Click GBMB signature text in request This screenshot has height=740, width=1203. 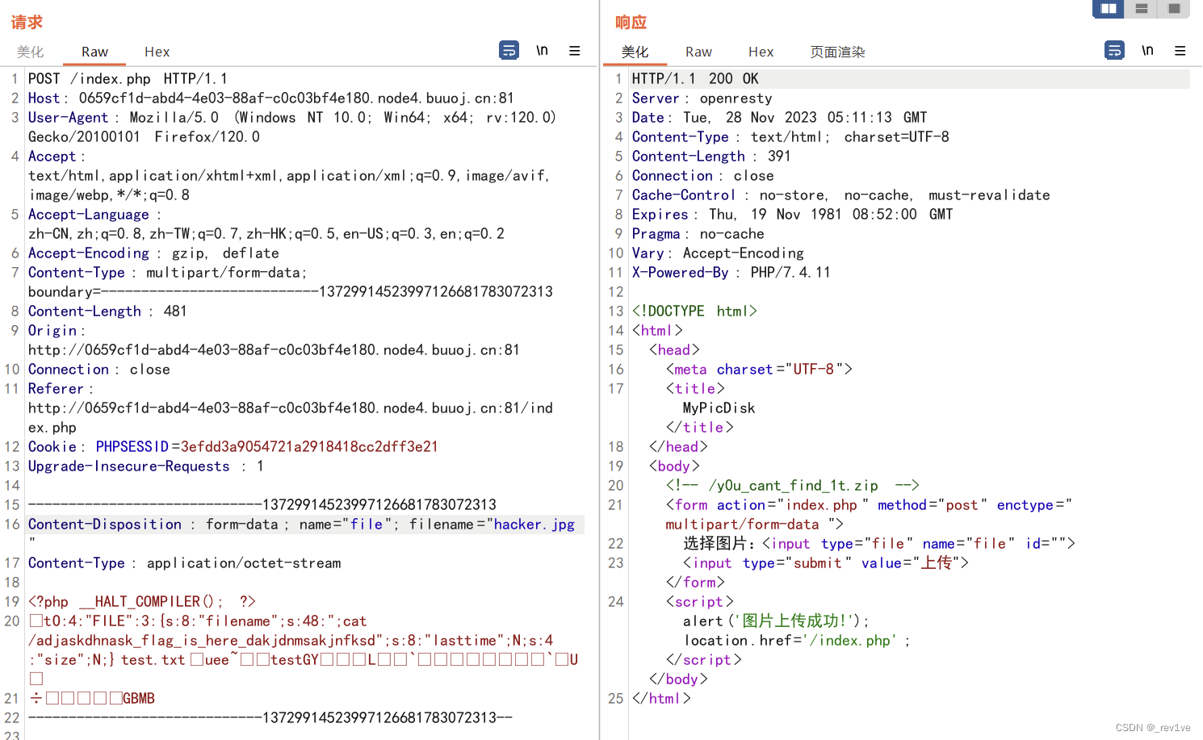(x=139, y=698)
